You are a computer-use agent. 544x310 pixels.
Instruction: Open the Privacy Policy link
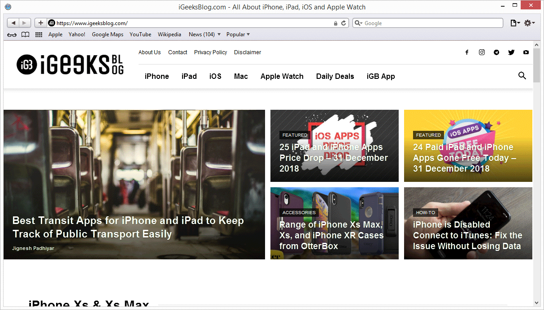click(210, 52)
